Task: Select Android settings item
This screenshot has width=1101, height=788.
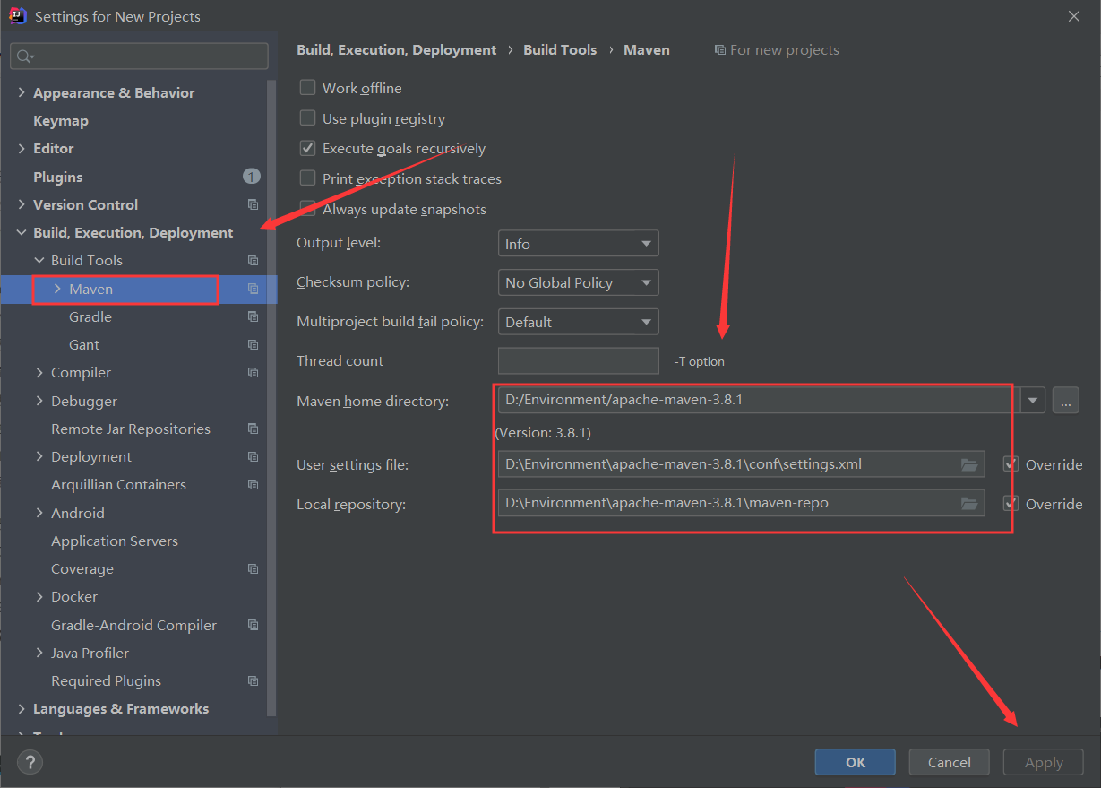Action: [78, 513]
